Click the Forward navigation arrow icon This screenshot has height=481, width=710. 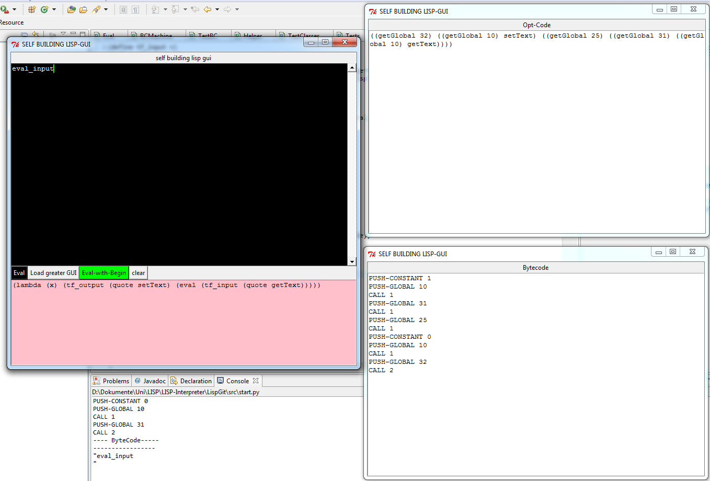click(x=227, y=9)
